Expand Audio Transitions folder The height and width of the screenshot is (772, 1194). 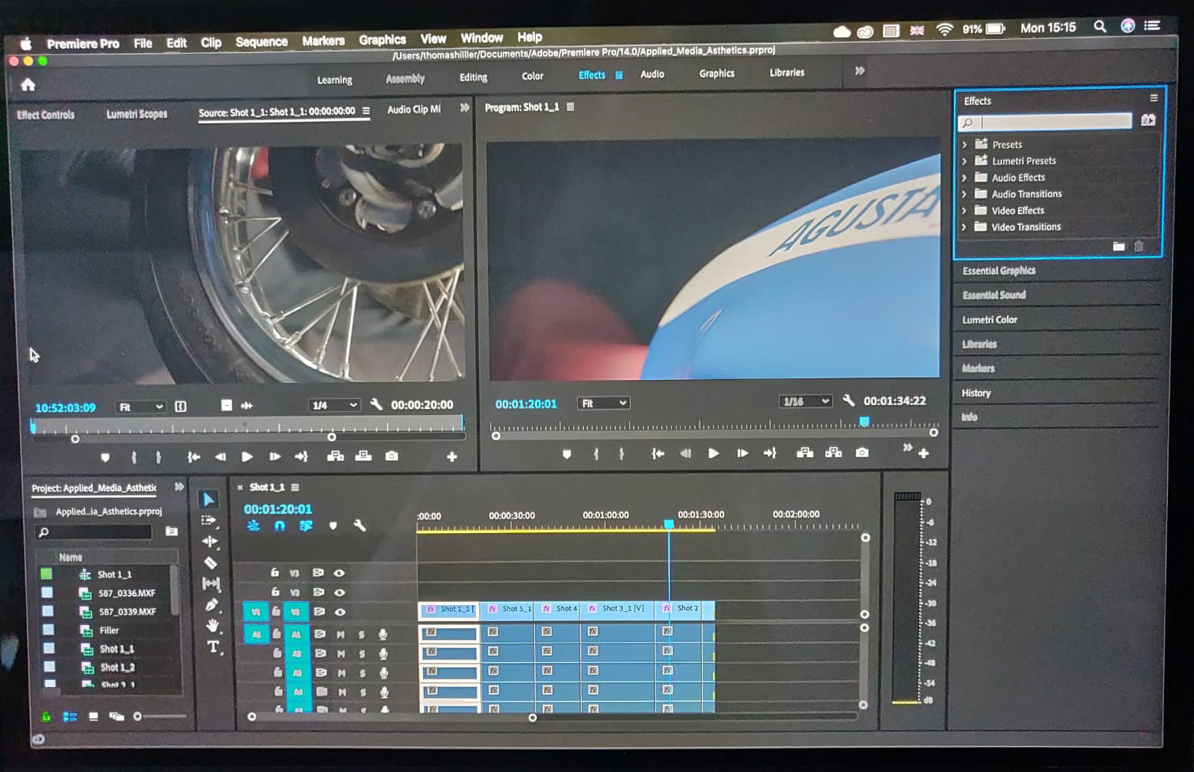[964, 194]
